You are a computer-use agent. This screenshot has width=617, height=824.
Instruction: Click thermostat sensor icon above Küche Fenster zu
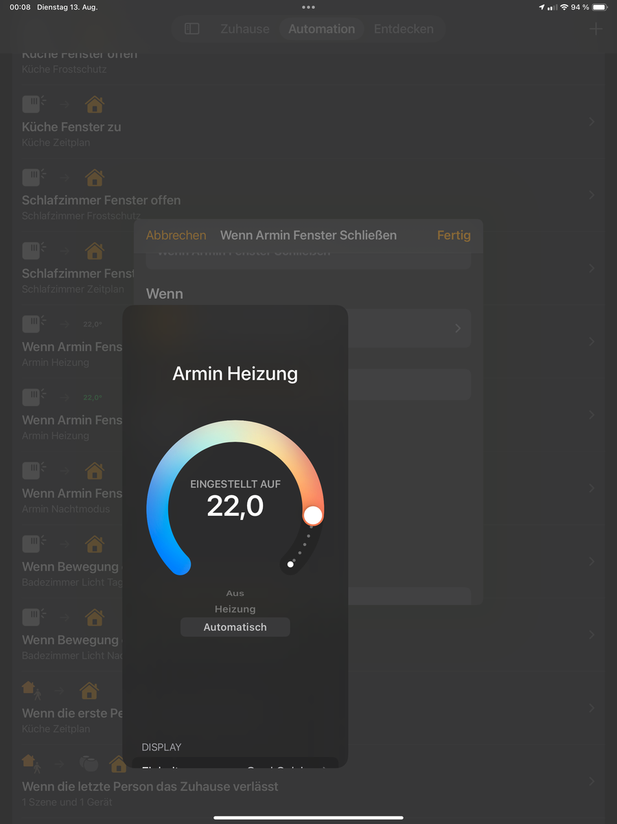click(x=32, y=104)
